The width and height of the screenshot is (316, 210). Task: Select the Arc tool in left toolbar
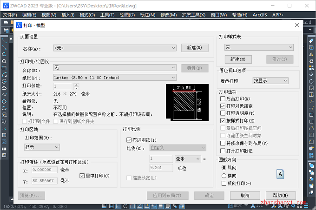tap(4, 74)
